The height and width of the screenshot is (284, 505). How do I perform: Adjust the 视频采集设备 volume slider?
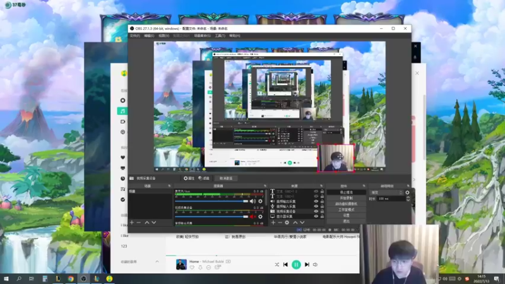tap(211, 216)
